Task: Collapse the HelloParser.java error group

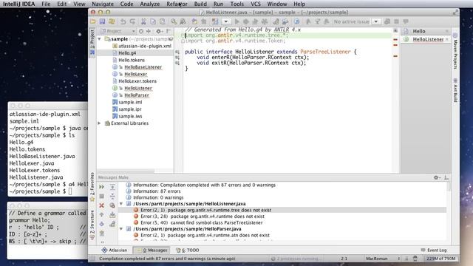Action: (x=121, y=229)
